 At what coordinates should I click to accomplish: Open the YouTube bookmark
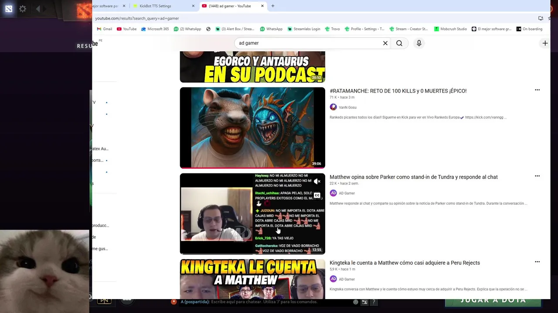[127, 29]
